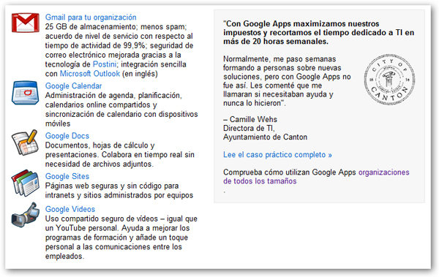Click the Google Docs pencil icon
This screenshot has height=277, width=439.
pyautogui.click(x=25, y=143)
